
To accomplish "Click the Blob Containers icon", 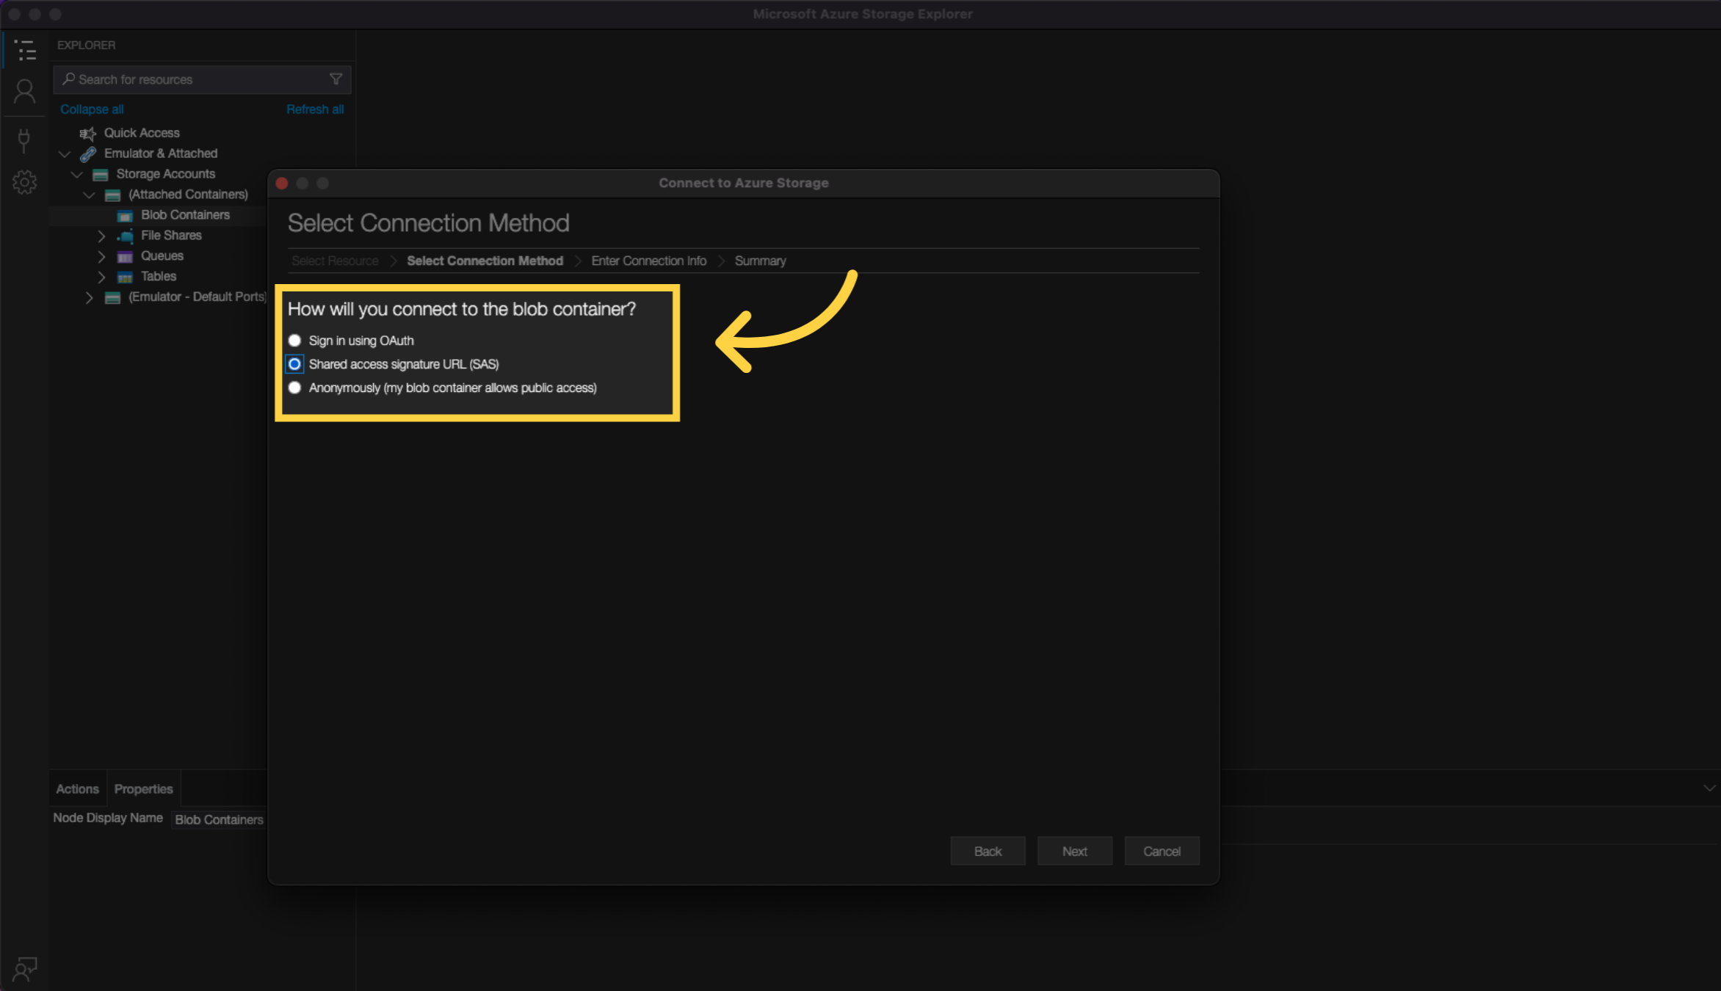I will point(125,215).
